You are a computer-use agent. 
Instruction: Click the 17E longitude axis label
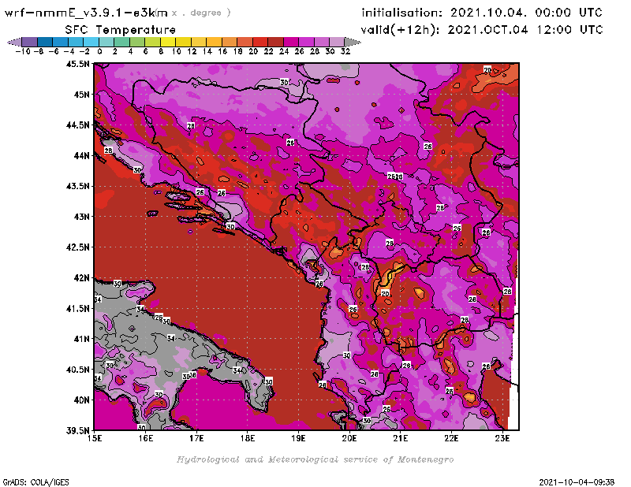[x=196, y=438]
